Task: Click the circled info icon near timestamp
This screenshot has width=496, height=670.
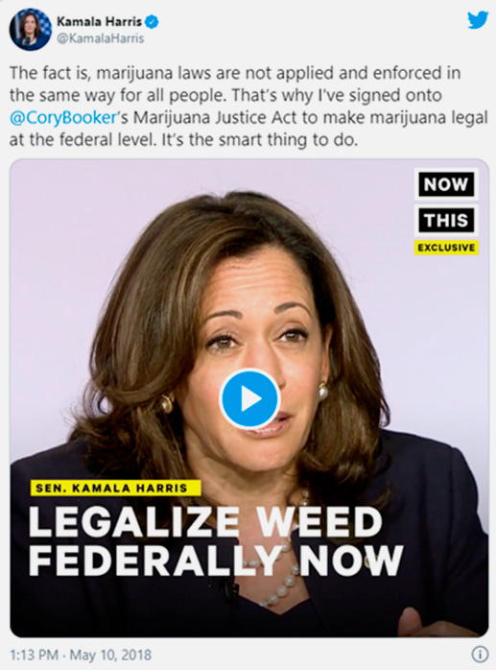Action: coord(480,655)
